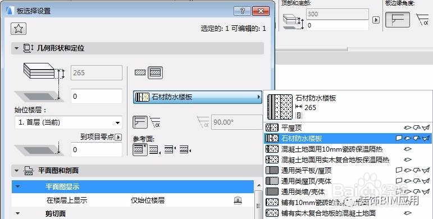
Task: Select the perpendicular edge icon under 板边缘角度
Action: coord(398,19)
